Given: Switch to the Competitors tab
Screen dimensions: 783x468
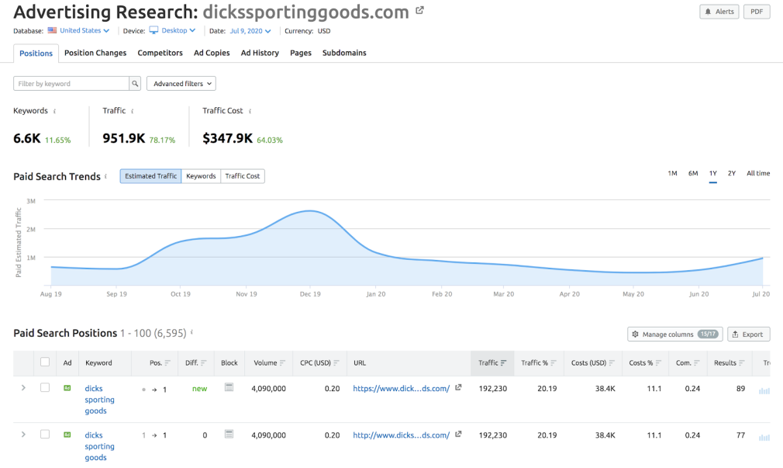Looking at the screenshot, I should tap(160, 53).
